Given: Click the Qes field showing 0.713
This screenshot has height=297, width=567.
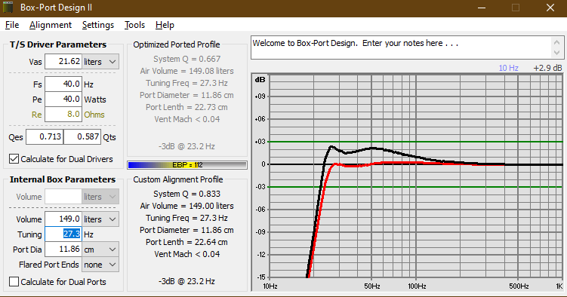Looking at the screenshot, I should (x=45, y=137).
